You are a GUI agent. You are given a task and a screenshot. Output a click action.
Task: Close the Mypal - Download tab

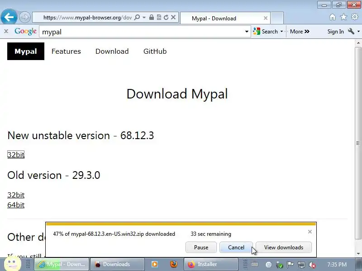click(x=266, y=18)
